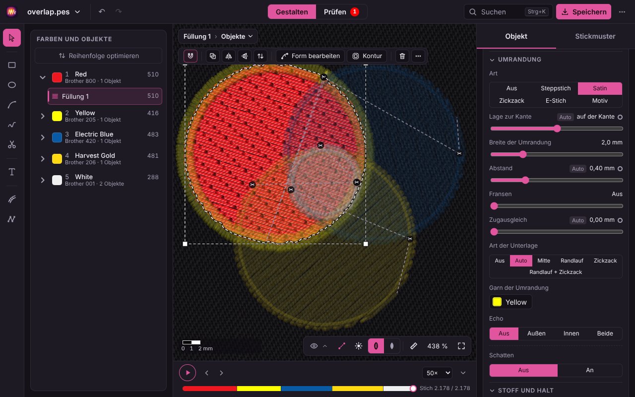Set outline type to Zickzack
The image size is (635, 397).
[x=511, y=101]
